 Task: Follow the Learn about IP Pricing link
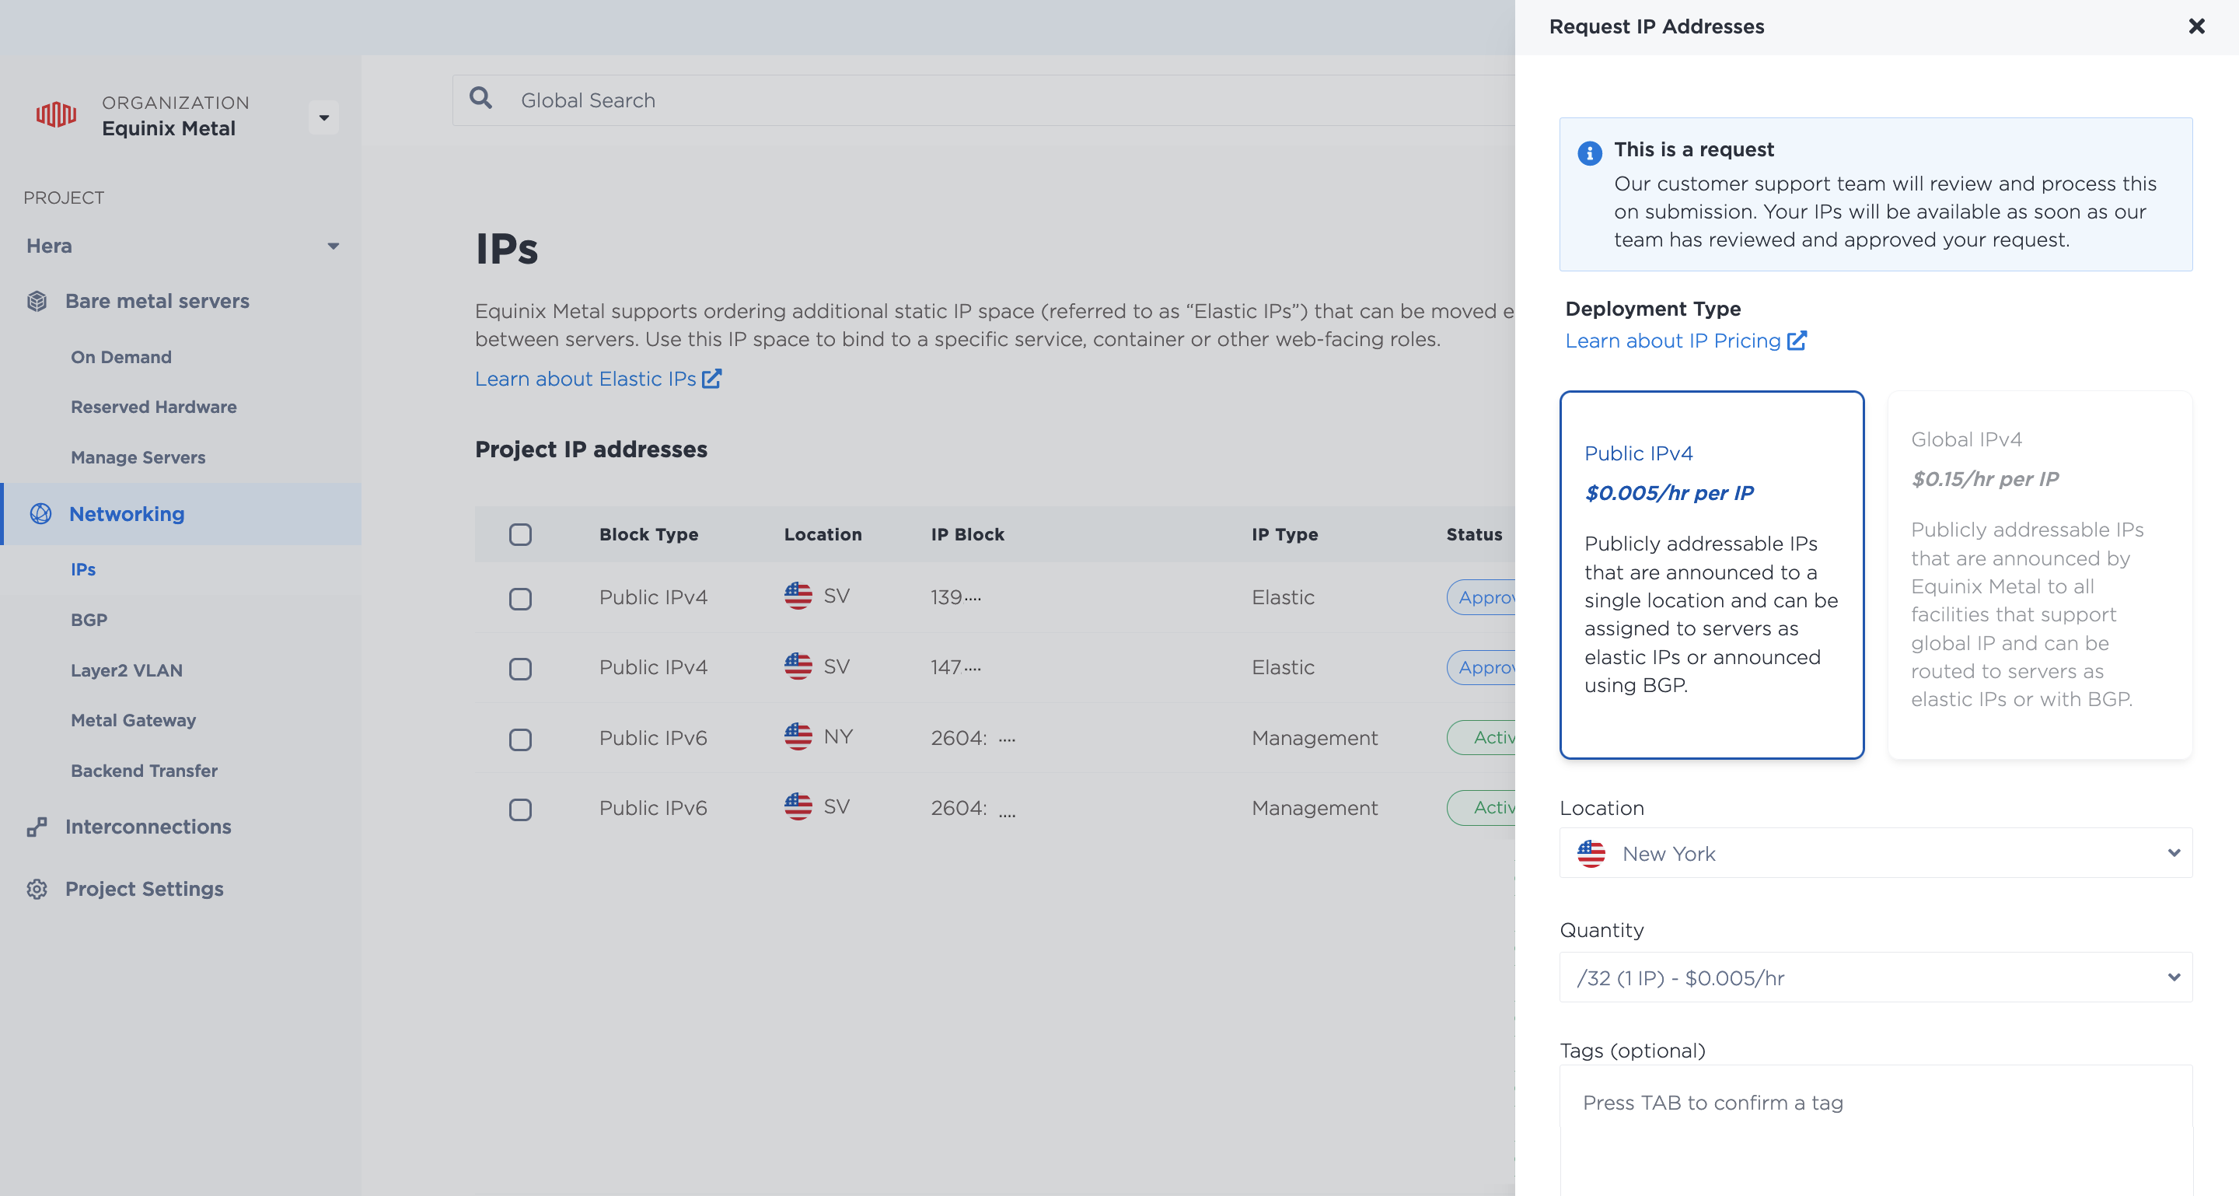pyautogui.click(x=1673, y=341)
